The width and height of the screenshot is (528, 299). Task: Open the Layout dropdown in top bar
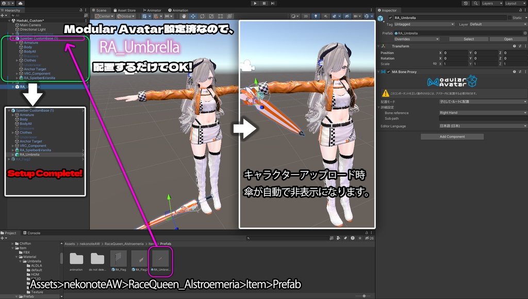coord(515,4)
